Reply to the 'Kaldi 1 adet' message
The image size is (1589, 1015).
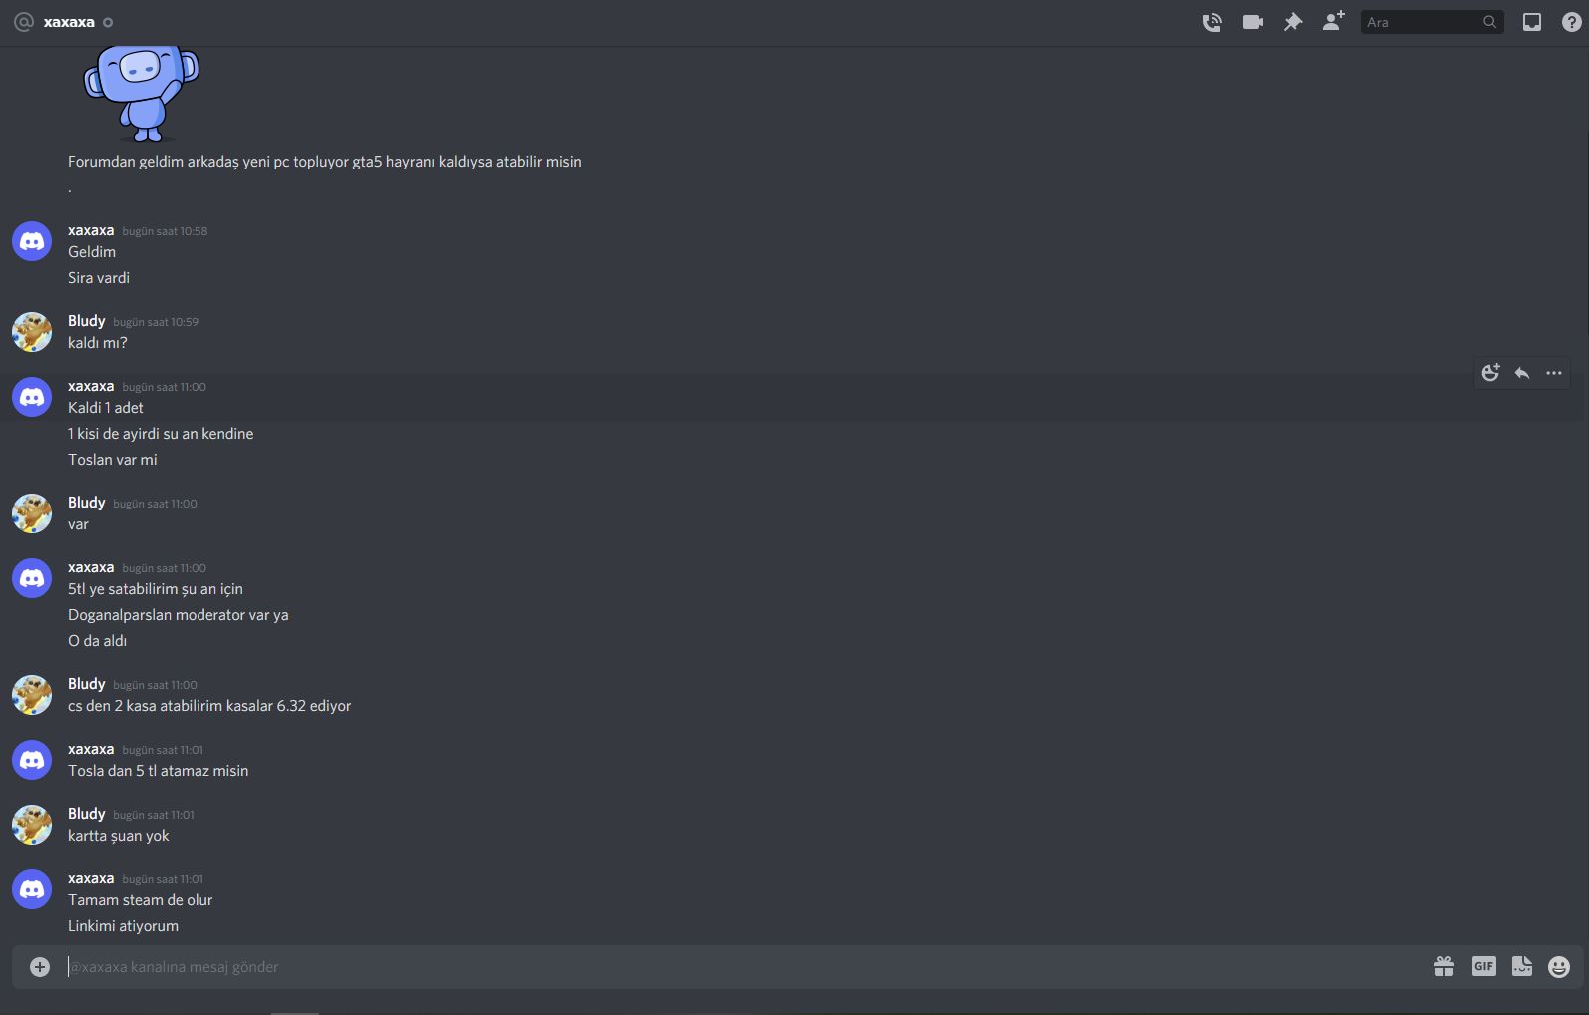click(x=1521, y=372)
